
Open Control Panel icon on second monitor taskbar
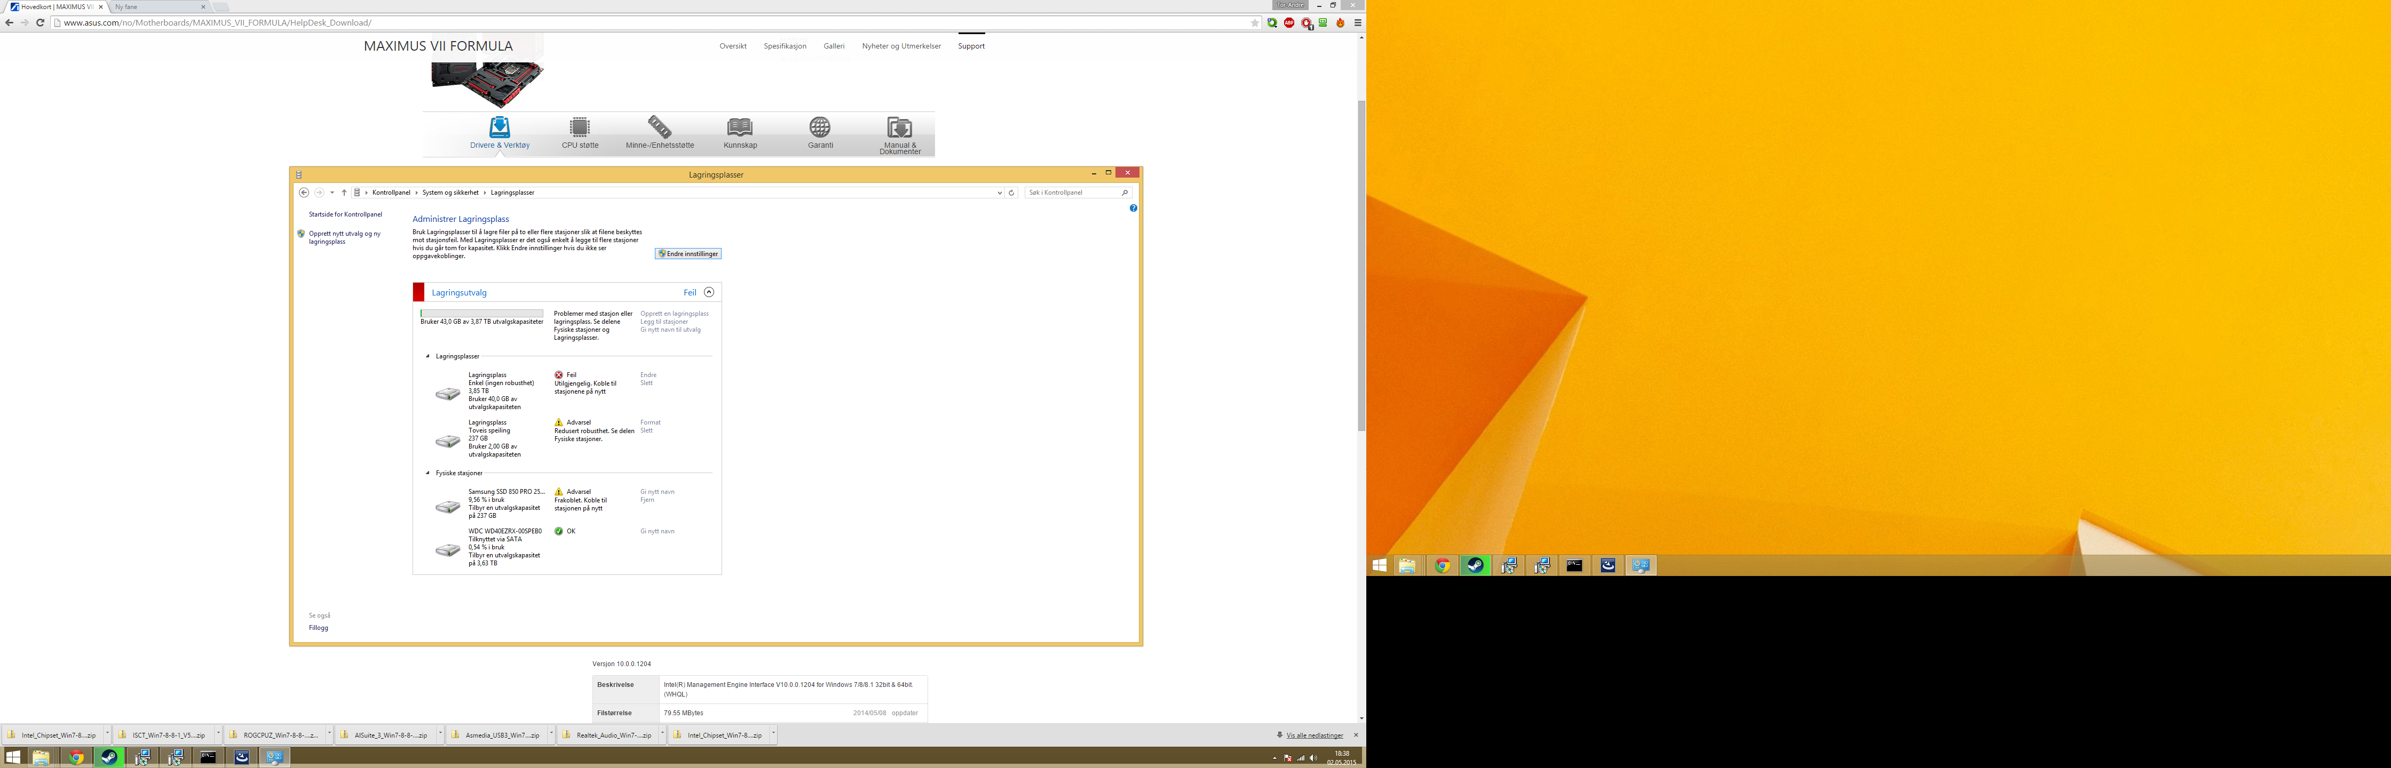pyautogui.click(x=1640, y=566)
